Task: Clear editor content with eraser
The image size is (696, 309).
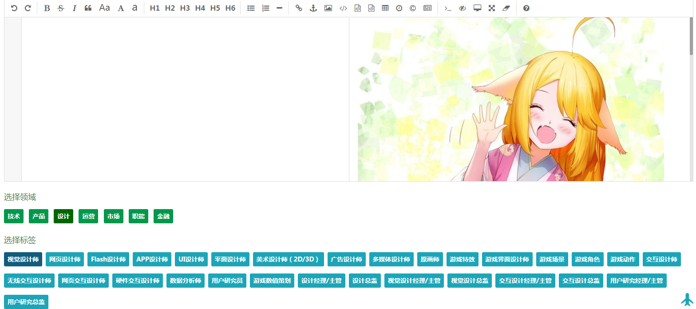Action: point(506,8)
